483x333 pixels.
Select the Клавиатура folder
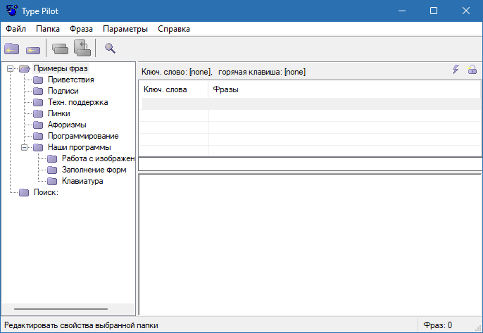82,181
